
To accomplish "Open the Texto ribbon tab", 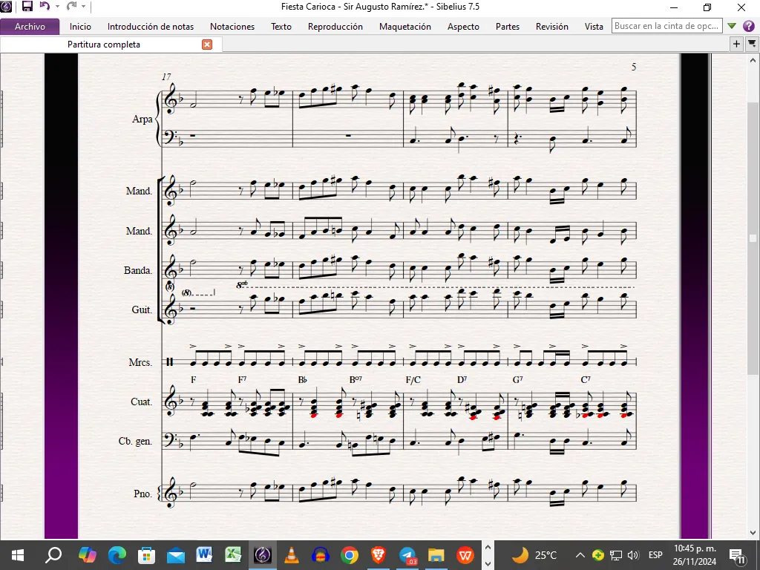I will pyautogui.click(x=281, y=27).
